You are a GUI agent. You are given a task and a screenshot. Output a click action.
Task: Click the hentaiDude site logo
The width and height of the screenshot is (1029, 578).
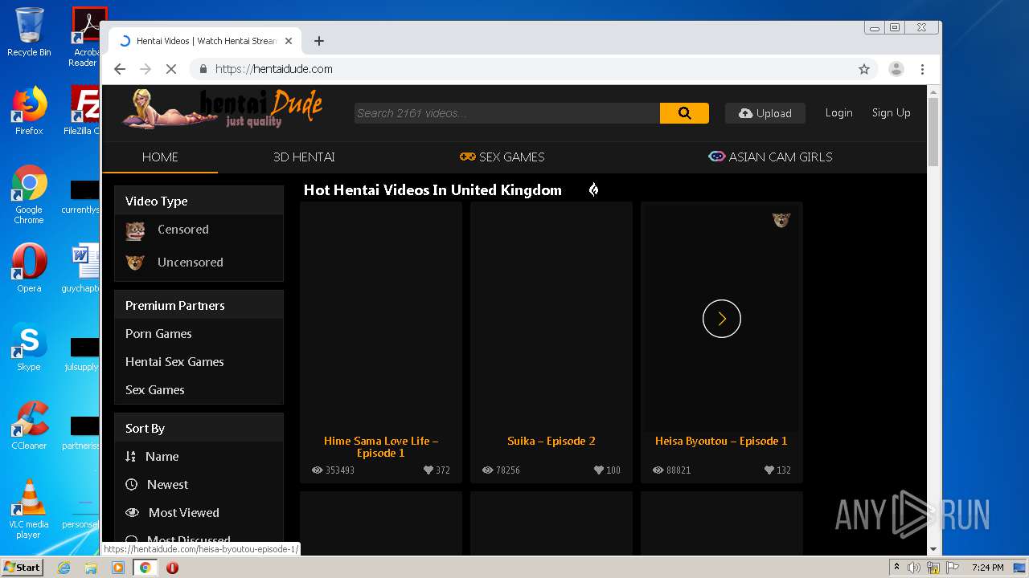point(223,108)
